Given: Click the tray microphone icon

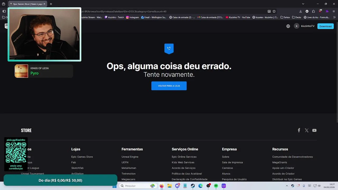Looking at the screenshot, I should point(304,186).
